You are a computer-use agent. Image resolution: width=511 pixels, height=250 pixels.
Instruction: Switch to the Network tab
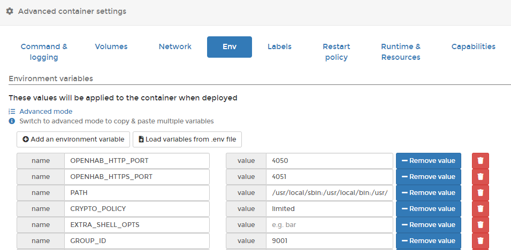175,46
